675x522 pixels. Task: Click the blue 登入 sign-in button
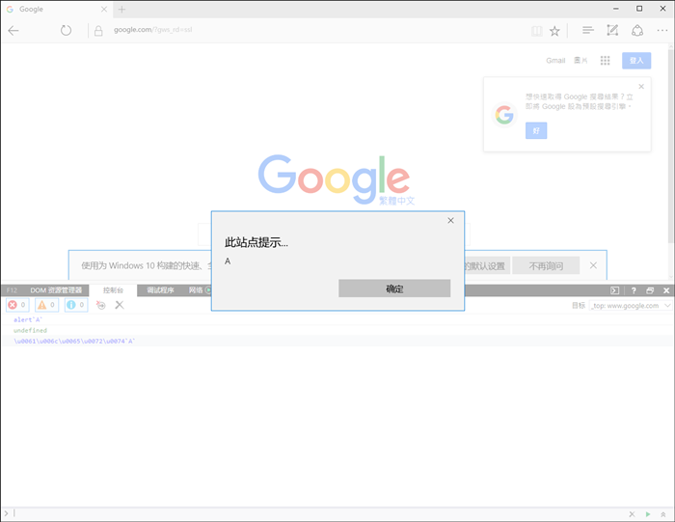point(636,60)
